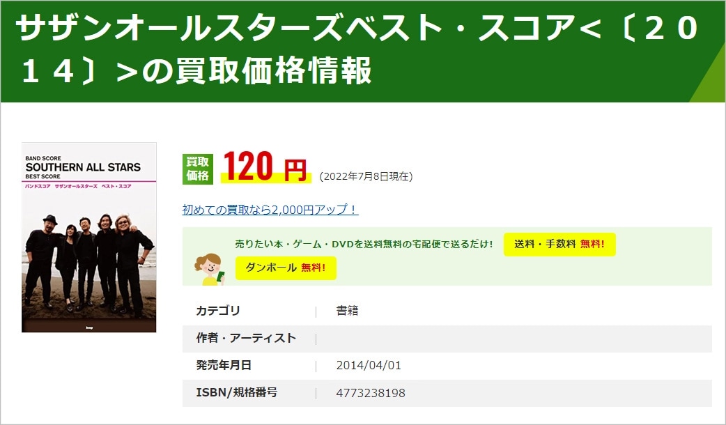The height and width of the screenshot is (425, 726).
Task: Click the 発売年月日 row label
Action: pyautogui.click(x=224, y=365)
